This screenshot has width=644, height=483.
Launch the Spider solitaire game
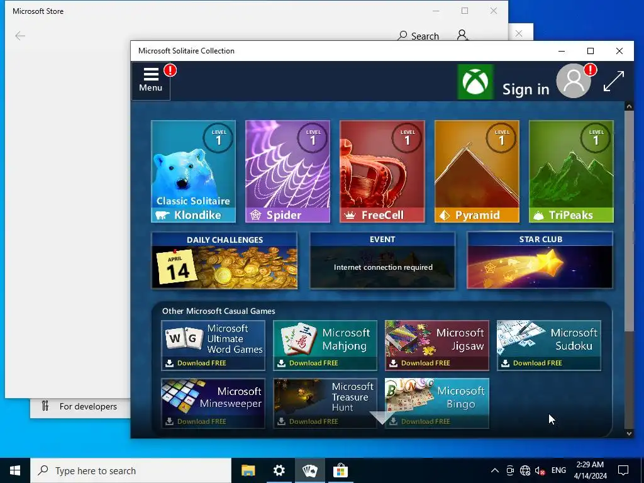click(x=287, y=171)
